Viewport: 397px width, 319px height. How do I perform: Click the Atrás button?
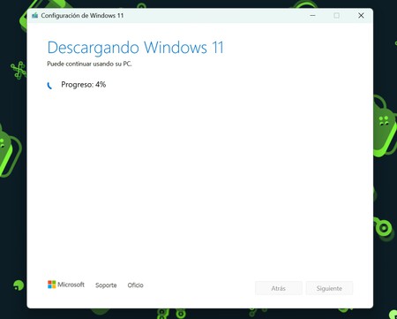(279, 288)
